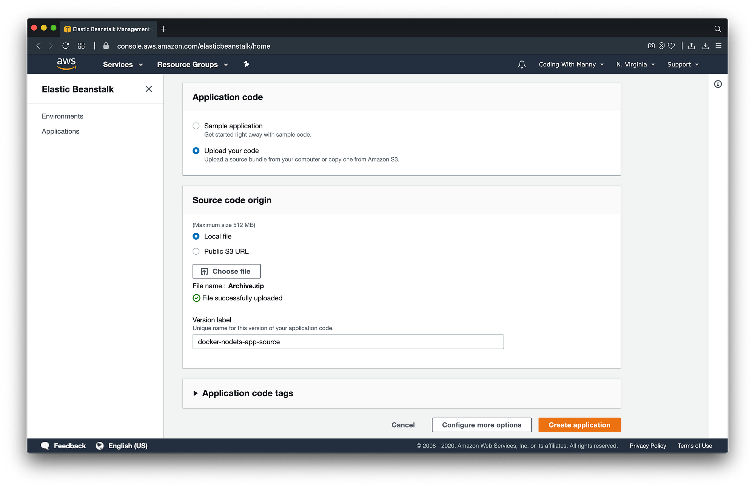
Task: Click Configure more options
Action: 482,425
